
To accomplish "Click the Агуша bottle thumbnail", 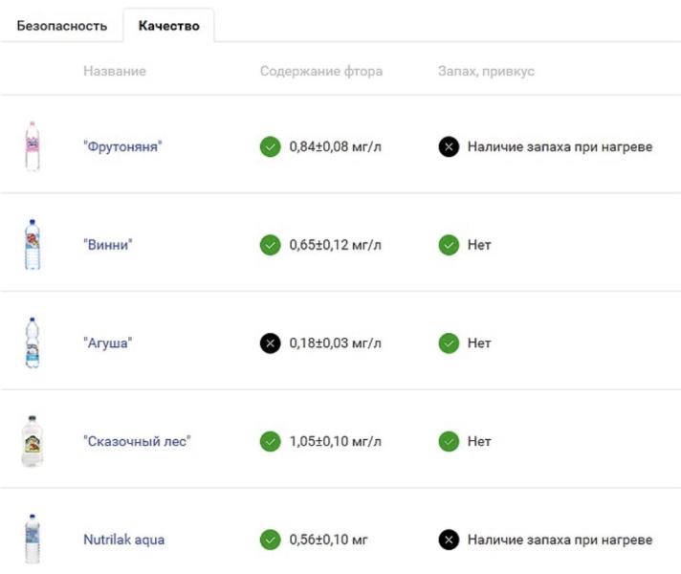I will click(x=33, y=342).
